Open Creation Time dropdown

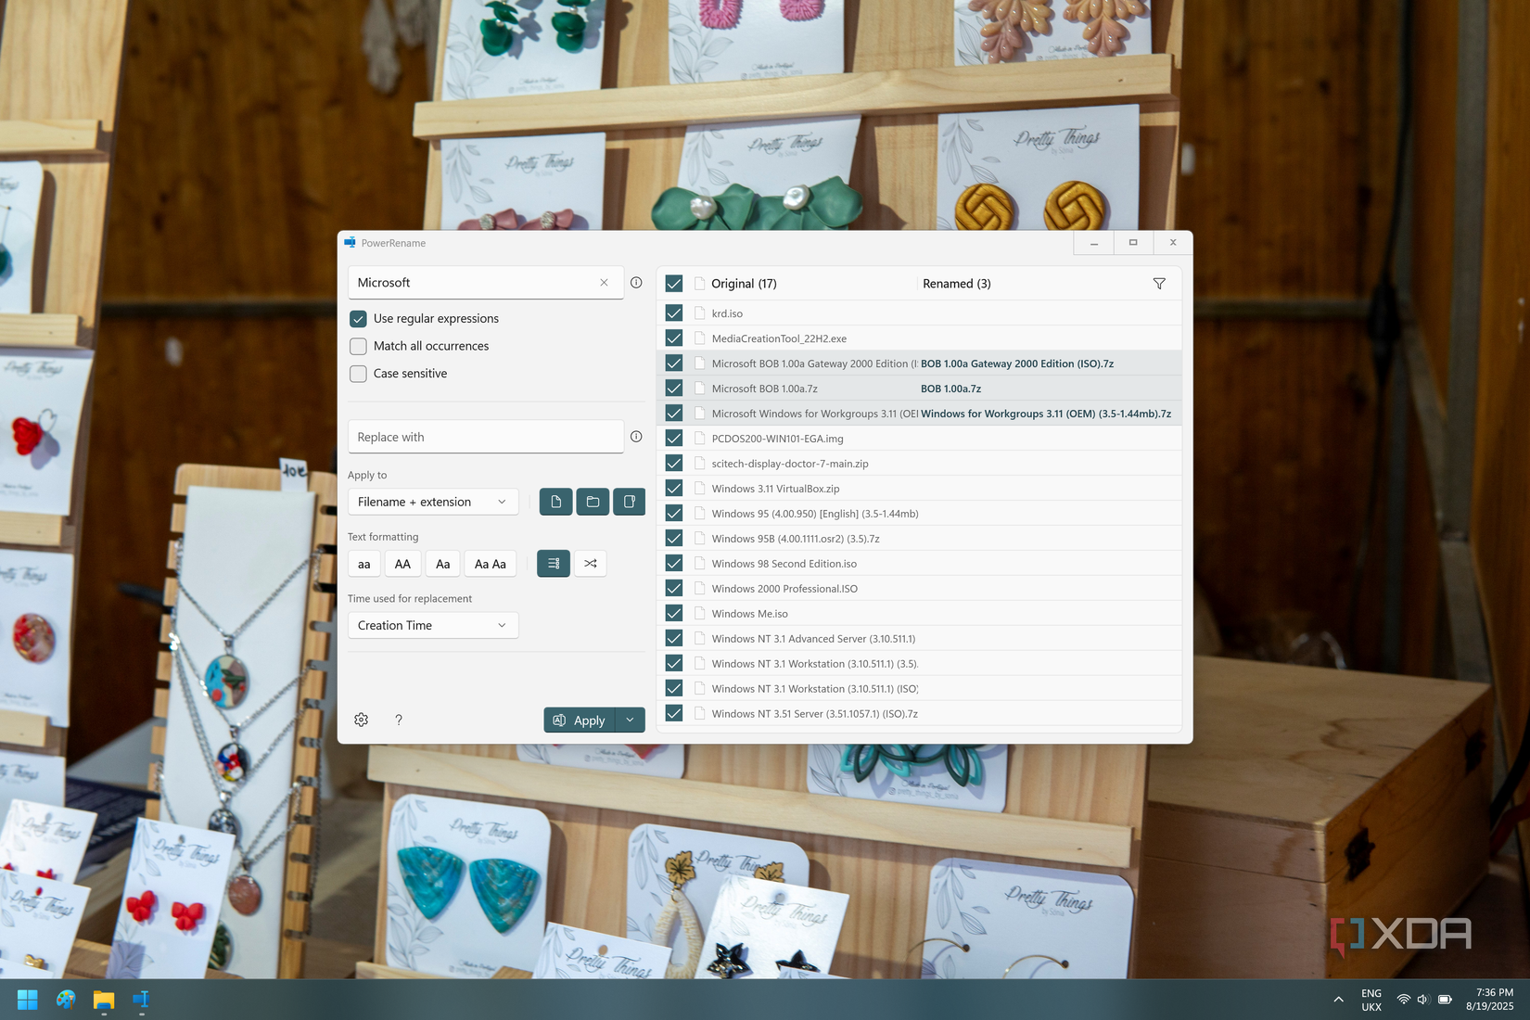click(x=432, y=626)
